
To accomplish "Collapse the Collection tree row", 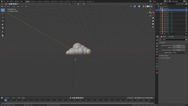I will tap(159, 8).
